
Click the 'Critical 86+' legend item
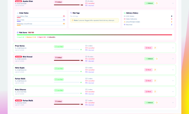click(x=51, y=37)
